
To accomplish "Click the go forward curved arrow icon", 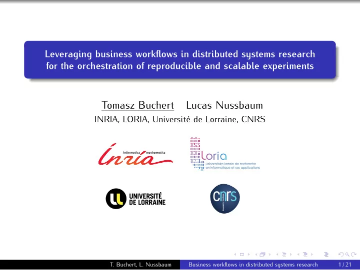I will 354,255.
